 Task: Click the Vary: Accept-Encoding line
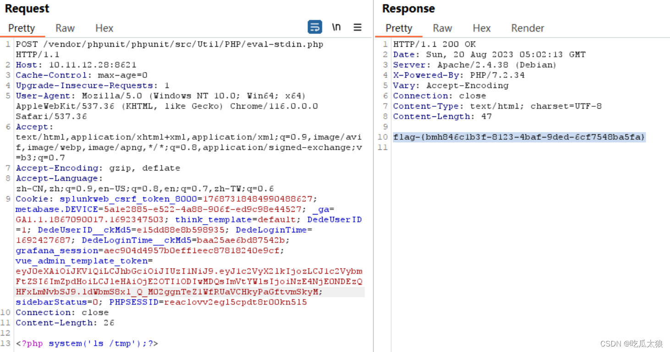coord(450,86)
